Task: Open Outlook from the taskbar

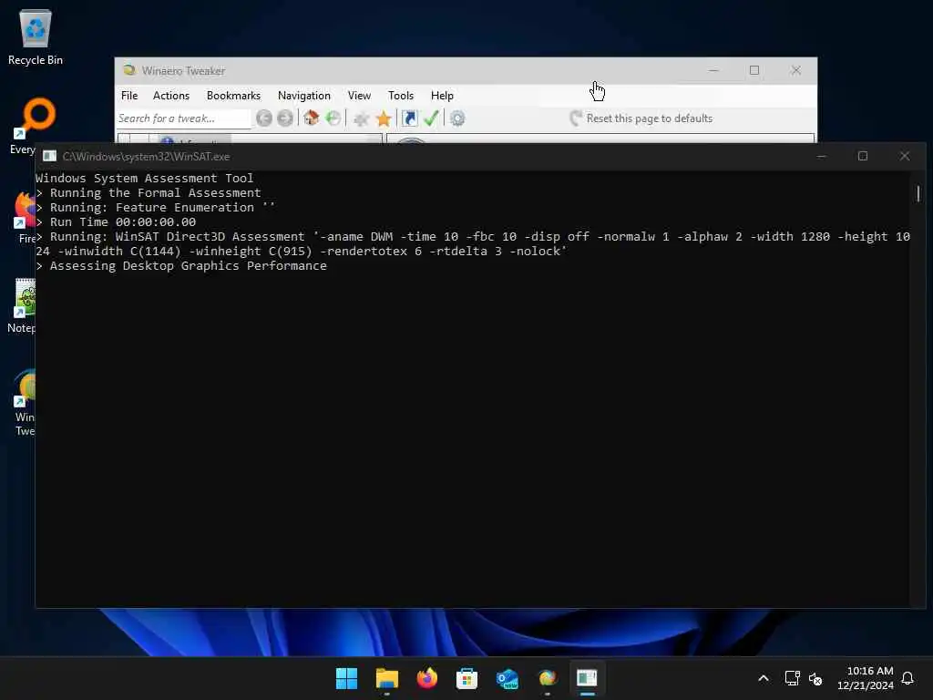Action: click(507, 678)
